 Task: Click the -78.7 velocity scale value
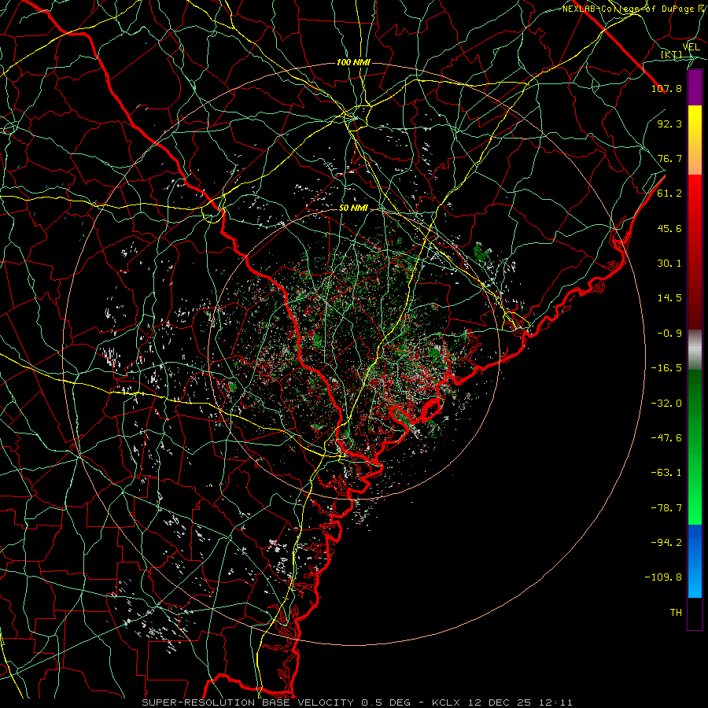[x=666, y=508]
